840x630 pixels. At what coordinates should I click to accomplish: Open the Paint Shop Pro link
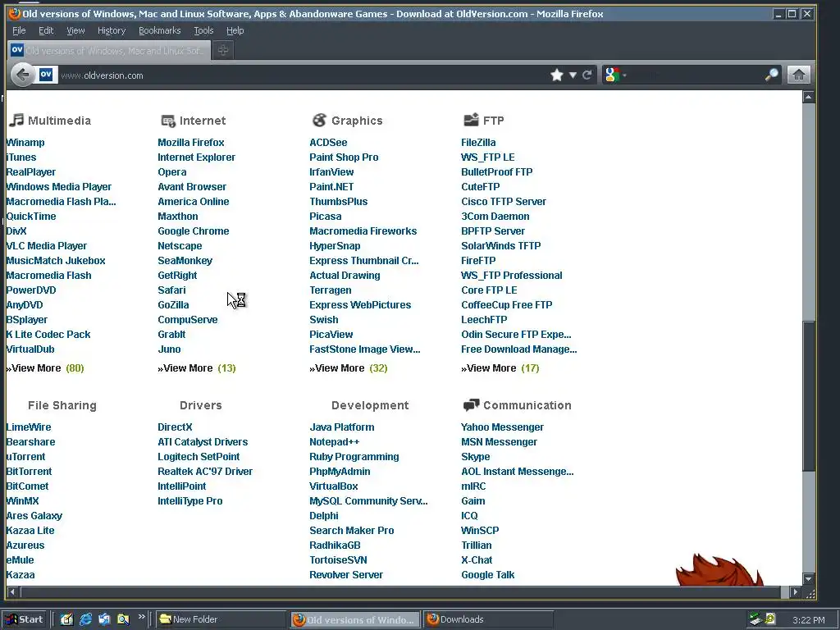(x=344, y=157)
